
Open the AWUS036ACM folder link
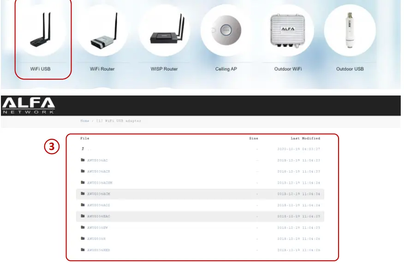(x=98, y=194)
